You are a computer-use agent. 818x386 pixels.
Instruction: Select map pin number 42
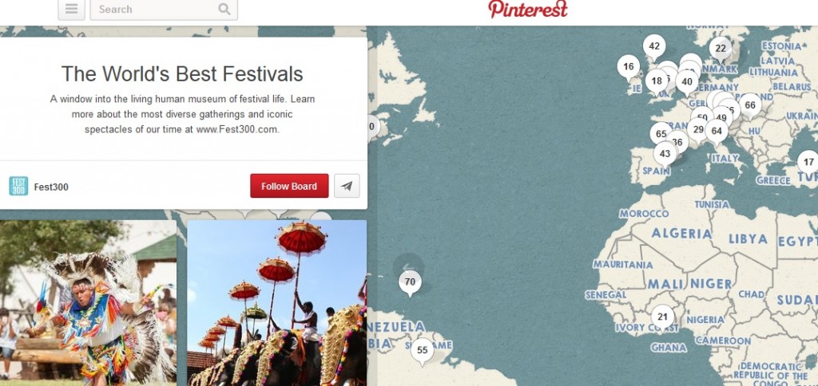point(654,46)
